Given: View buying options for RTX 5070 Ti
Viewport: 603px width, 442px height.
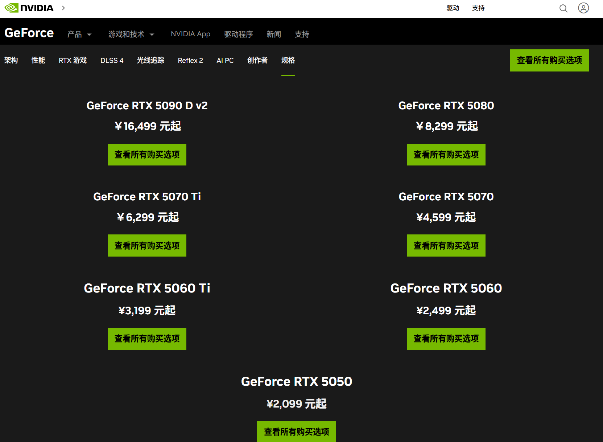Looking at the screenshot, I should [x=147, y=246].
